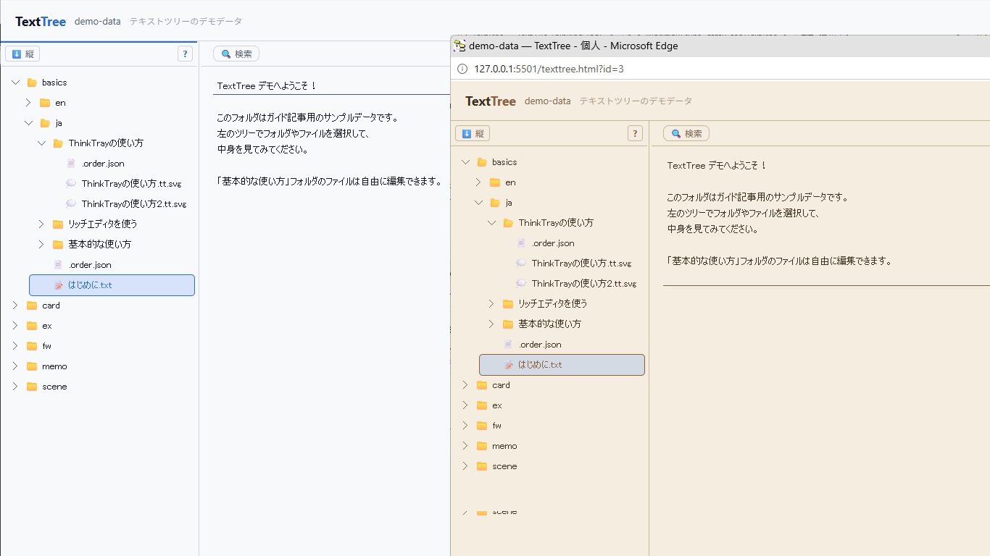Collapse ja folder chevron in background white window
The width and height of the screenshot is (990, 556).
28,123
